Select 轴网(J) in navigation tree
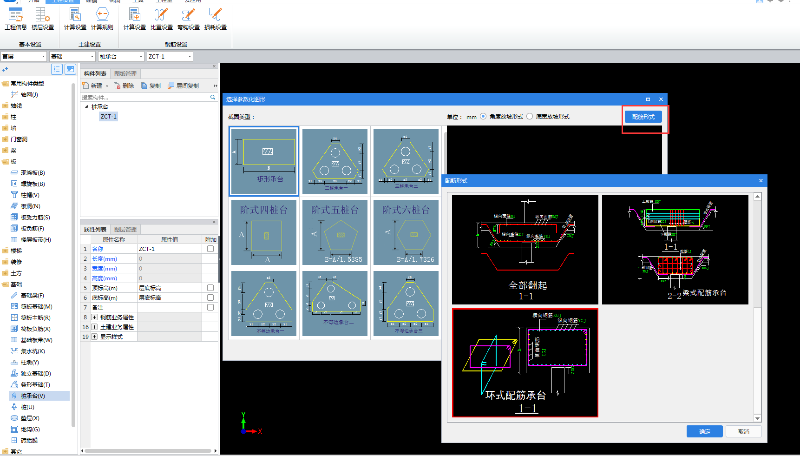Viewport: 800px width, 456px height. coord(25,94)
